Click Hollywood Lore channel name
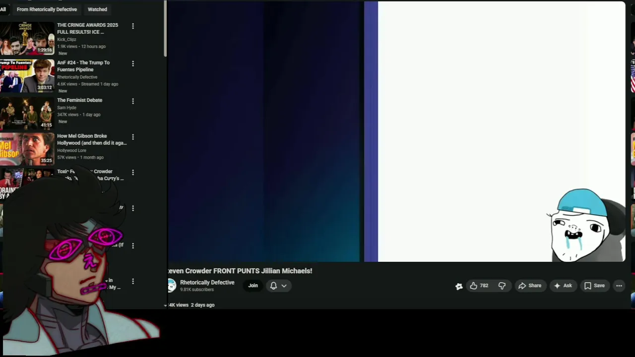The image size is (635, 357). (71, 150)
